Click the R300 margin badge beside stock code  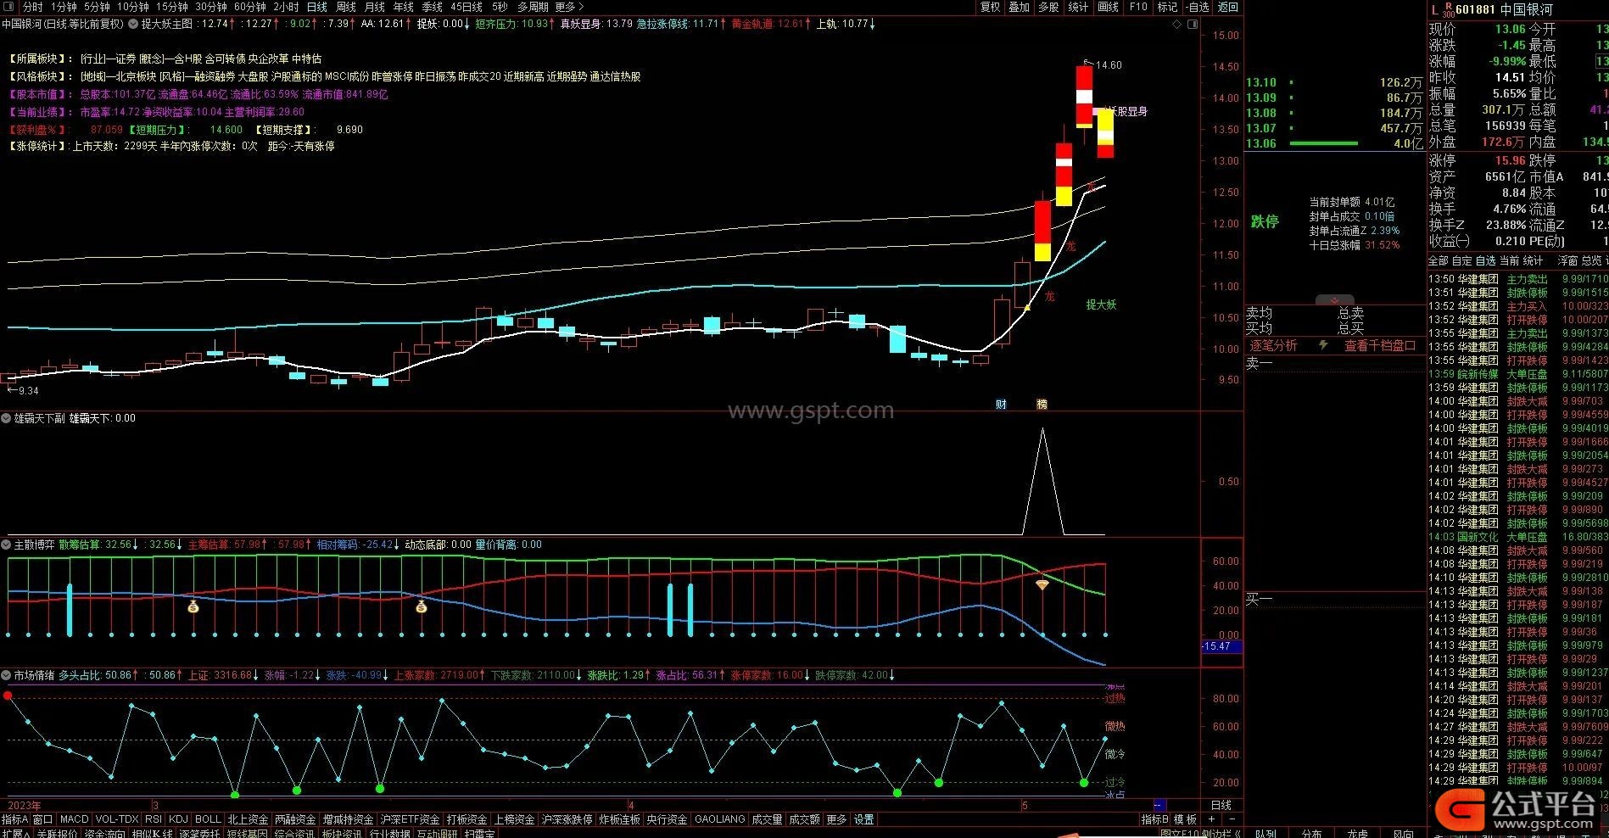[1450, 9]
